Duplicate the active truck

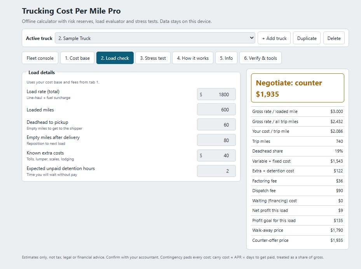point(307,38)
